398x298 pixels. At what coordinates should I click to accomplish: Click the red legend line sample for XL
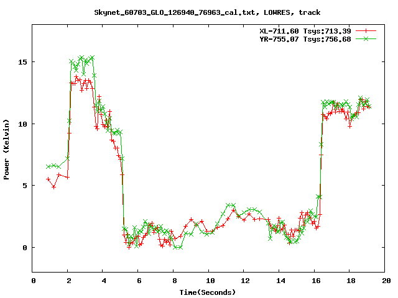[x=366, y=31]
